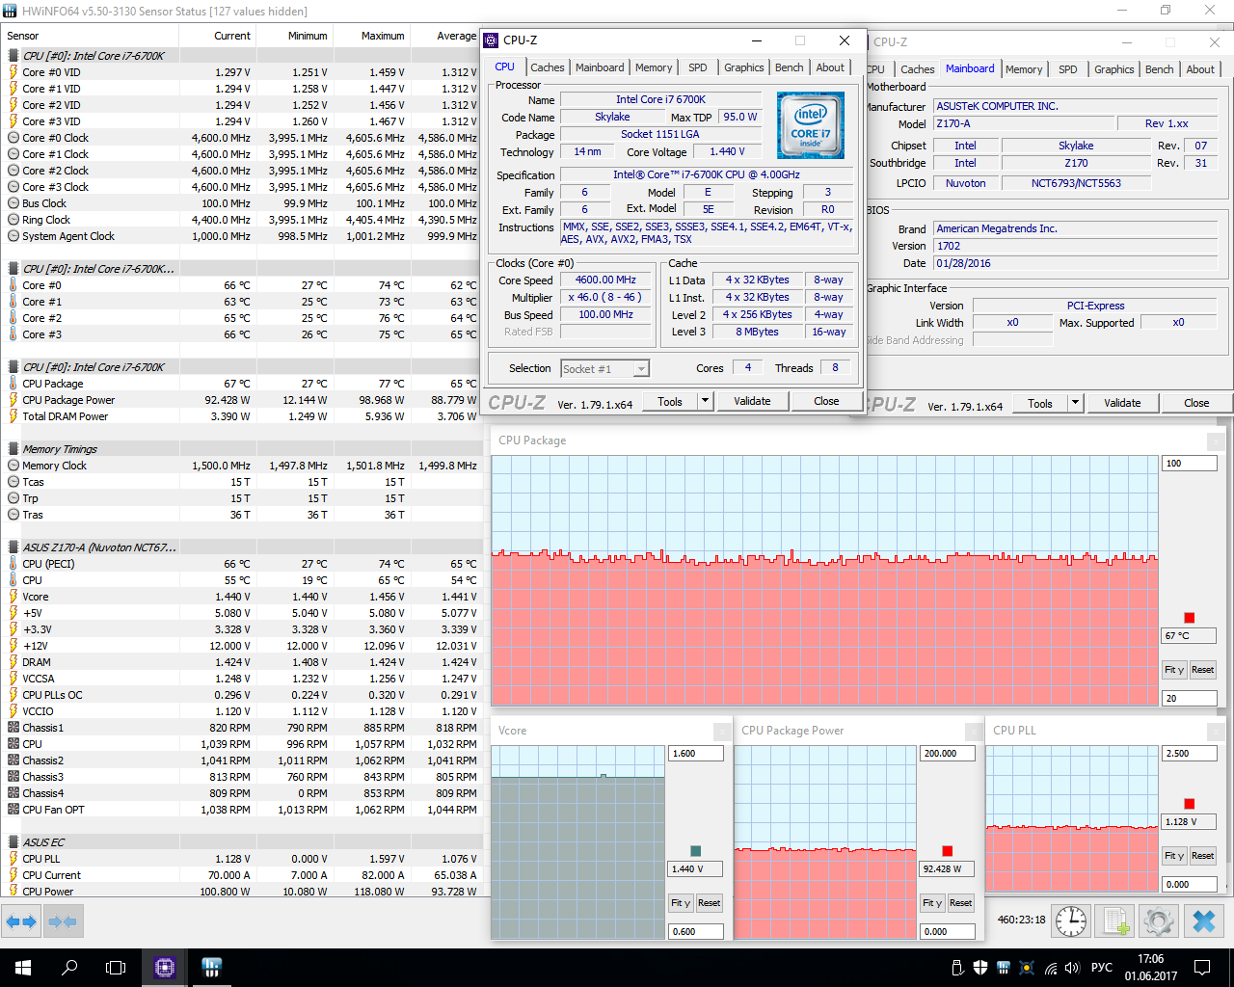Click the '1.600' max field in Vcore graph
The image size is (1234, 987).
[696, 754]
